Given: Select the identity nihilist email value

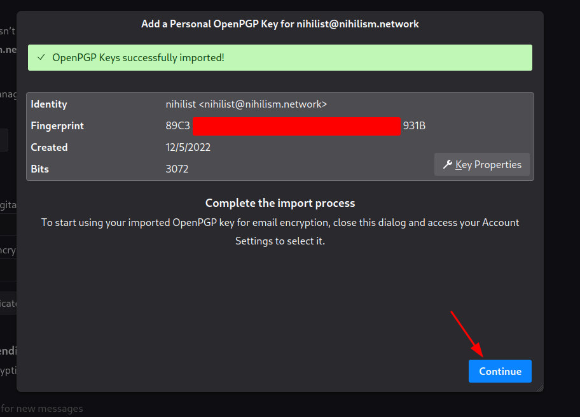Looking at the screenshot, I should pyautogui.click(x=246, y=104).
